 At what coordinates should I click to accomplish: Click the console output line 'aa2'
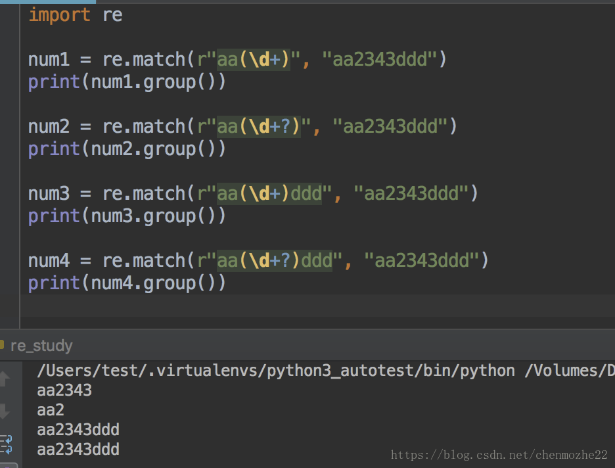[x=51, y=410]
